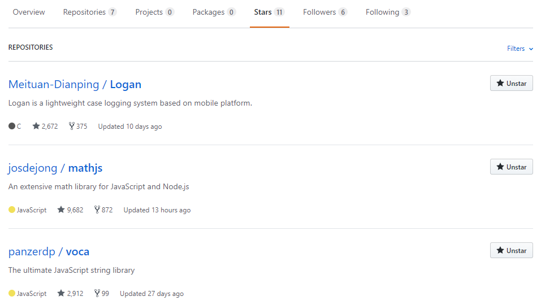The height and width of the screenshot is (305, 541).
Task: Click the star count 2,672 for Logan
Action: point(45,126)
